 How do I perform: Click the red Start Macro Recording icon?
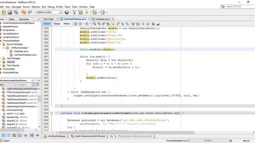143,24
